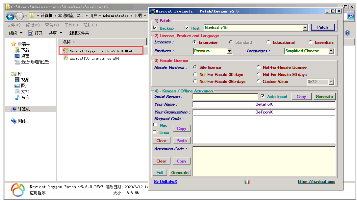The height and width of the screenshot is (201, 357).
Task: Open the https://navicat.com link
Action: (x=317, y=181)
